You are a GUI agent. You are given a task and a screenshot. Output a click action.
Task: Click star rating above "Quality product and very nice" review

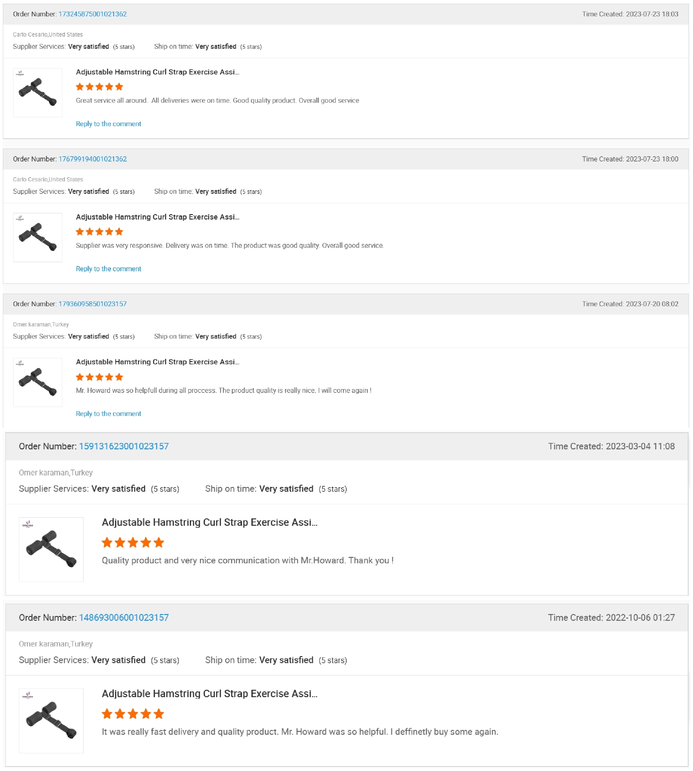(133, 542)
